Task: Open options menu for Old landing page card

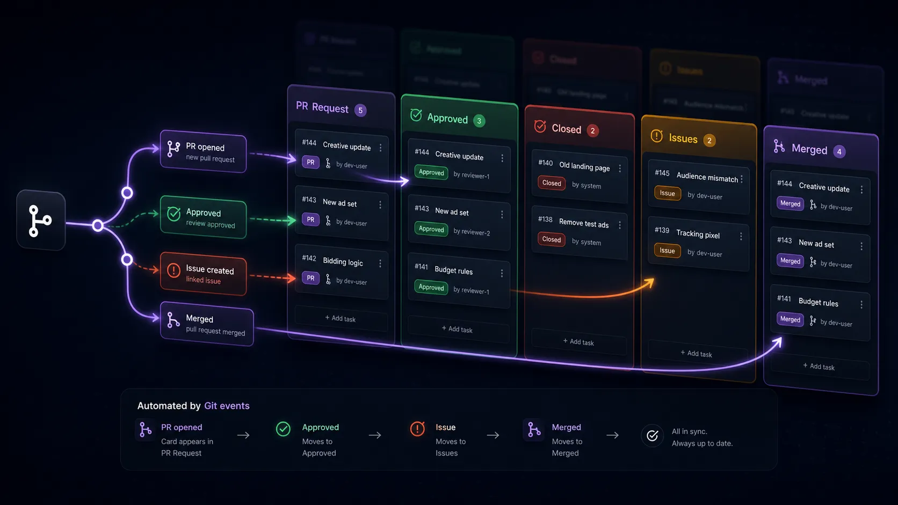Action: 620,169
